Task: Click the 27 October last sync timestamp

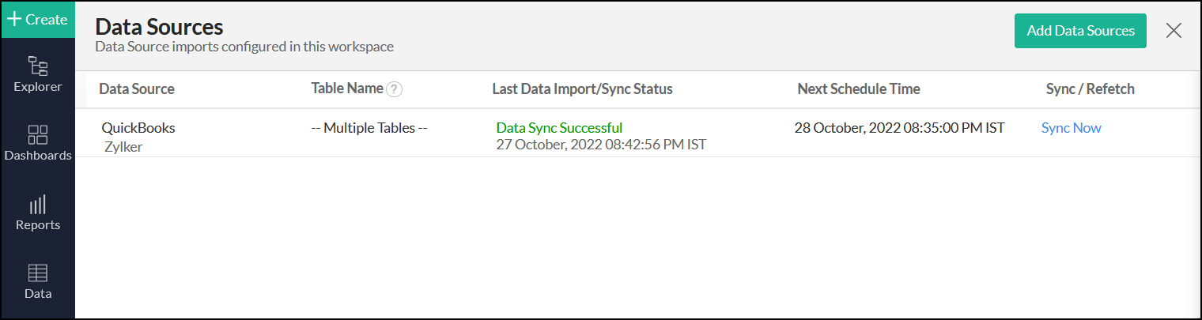Action: point(601,145)
